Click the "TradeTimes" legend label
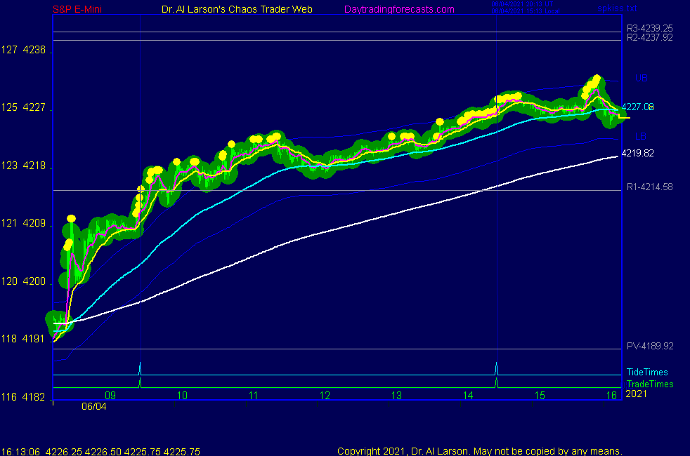This screenshot has height=456, width=690. point(649,384)
